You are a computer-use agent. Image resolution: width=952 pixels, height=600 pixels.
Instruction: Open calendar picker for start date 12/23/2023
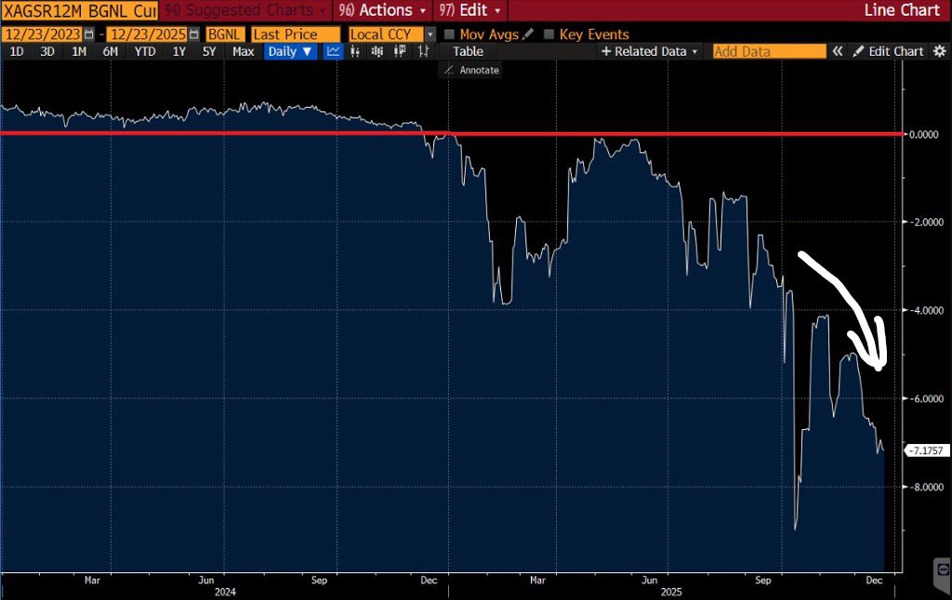pos(89,34)
